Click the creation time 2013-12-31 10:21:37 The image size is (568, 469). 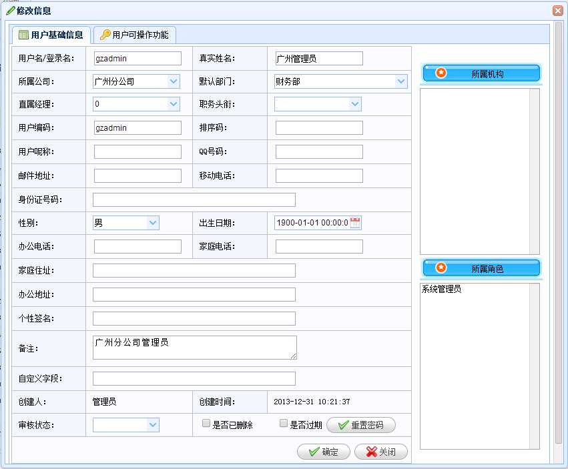pos(312,402)
